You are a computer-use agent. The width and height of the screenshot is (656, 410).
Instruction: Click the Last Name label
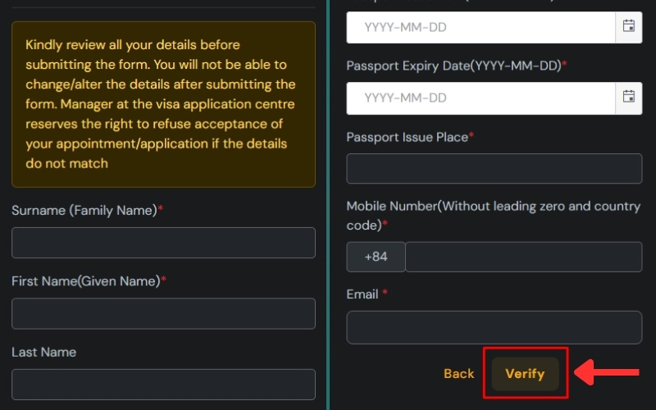[x=43, y=352]
